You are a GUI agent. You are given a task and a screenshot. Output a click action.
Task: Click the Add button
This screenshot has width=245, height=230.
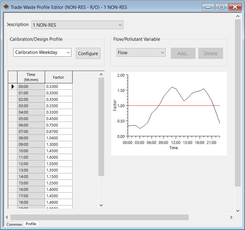click(183, 53)
